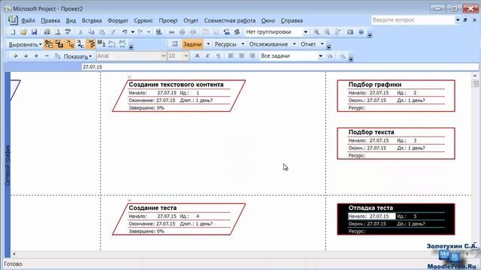
Task: Unlink the selected tasks
Action: [182, 31]
